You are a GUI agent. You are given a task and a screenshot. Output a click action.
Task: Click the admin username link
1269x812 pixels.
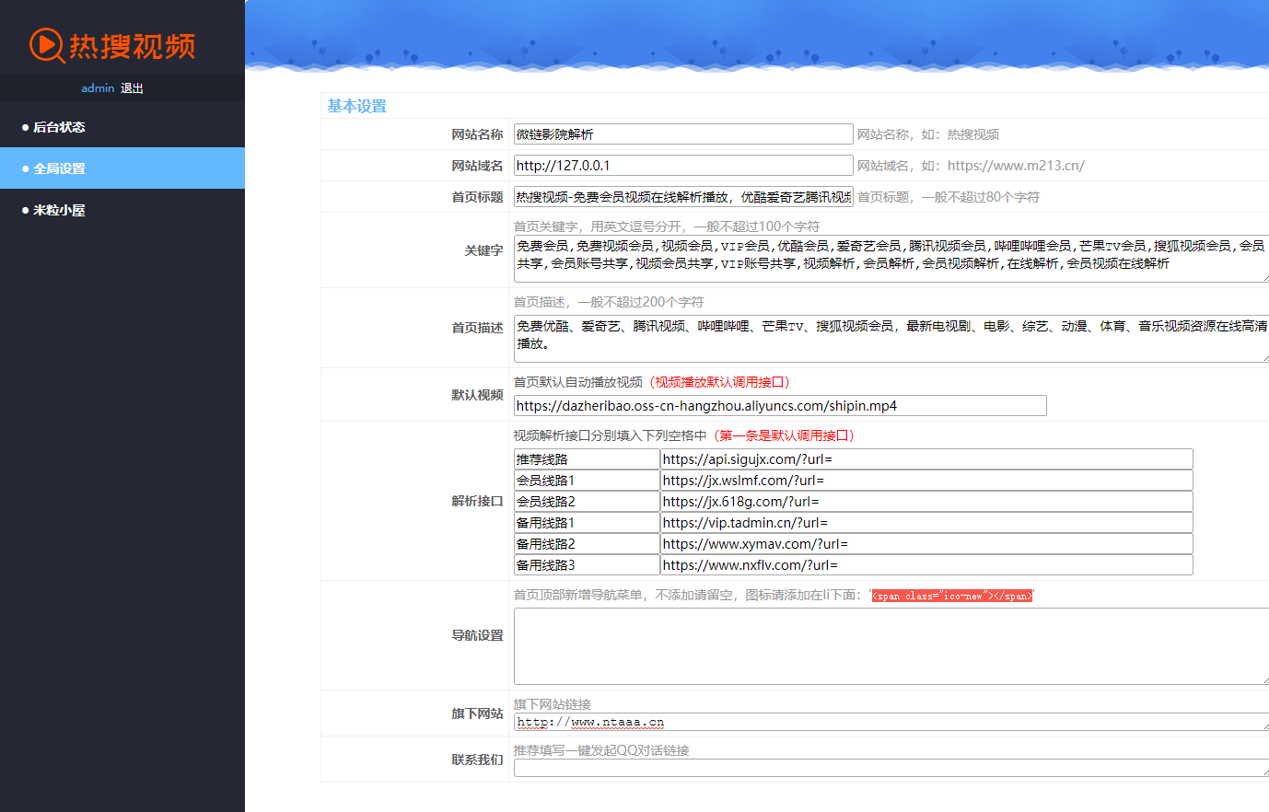98,88
